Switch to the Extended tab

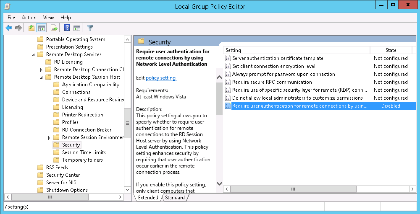(x=148, y=198)
